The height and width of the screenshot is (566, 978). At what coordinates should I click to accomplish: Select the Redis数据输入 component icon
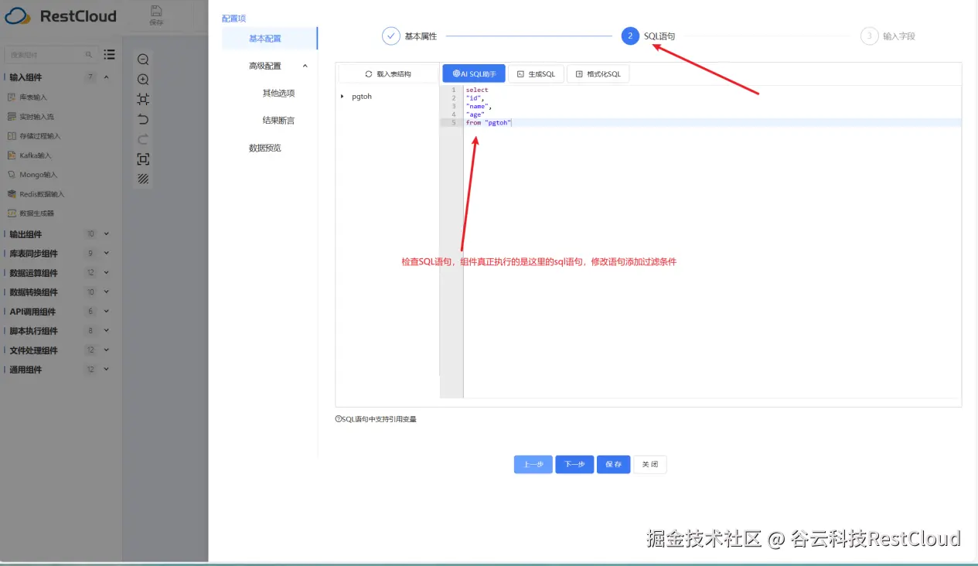[x=12, y=194]
